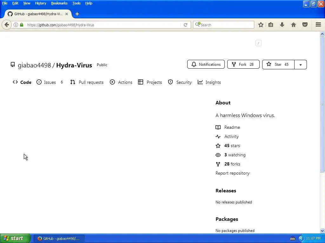Screen dimensions: 325x243
Task: Click the 'A harmless Windows virus.' description
Action: click(245, 115)
